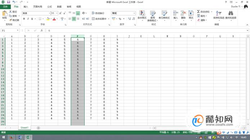The width and height of the screenshot is (250, 140).
Task: Apply percent style format
Action: pyautogui.click(x=120, y=19)
